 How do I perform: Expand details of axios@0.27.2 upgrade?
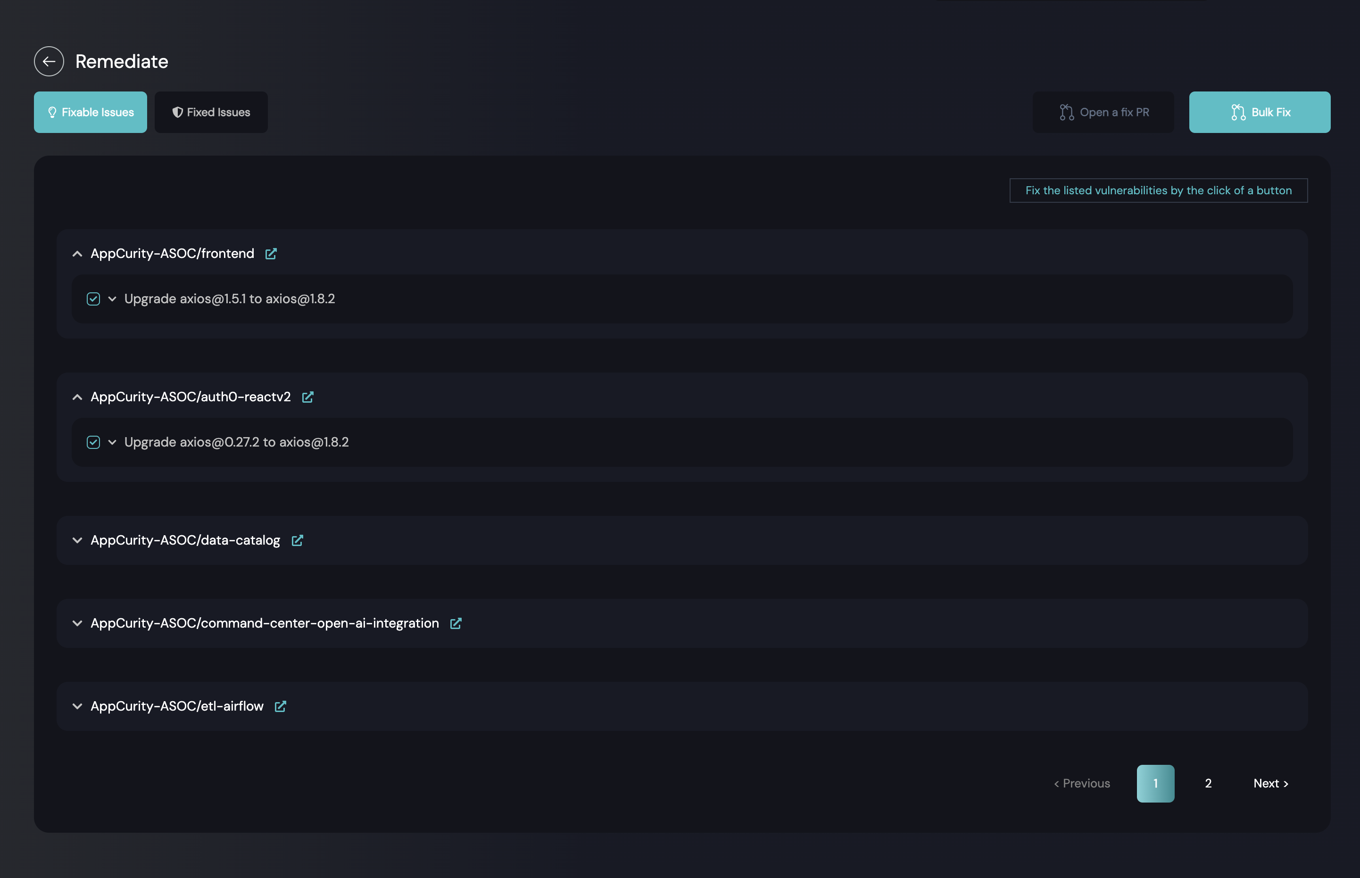click(x=112, y=442)
